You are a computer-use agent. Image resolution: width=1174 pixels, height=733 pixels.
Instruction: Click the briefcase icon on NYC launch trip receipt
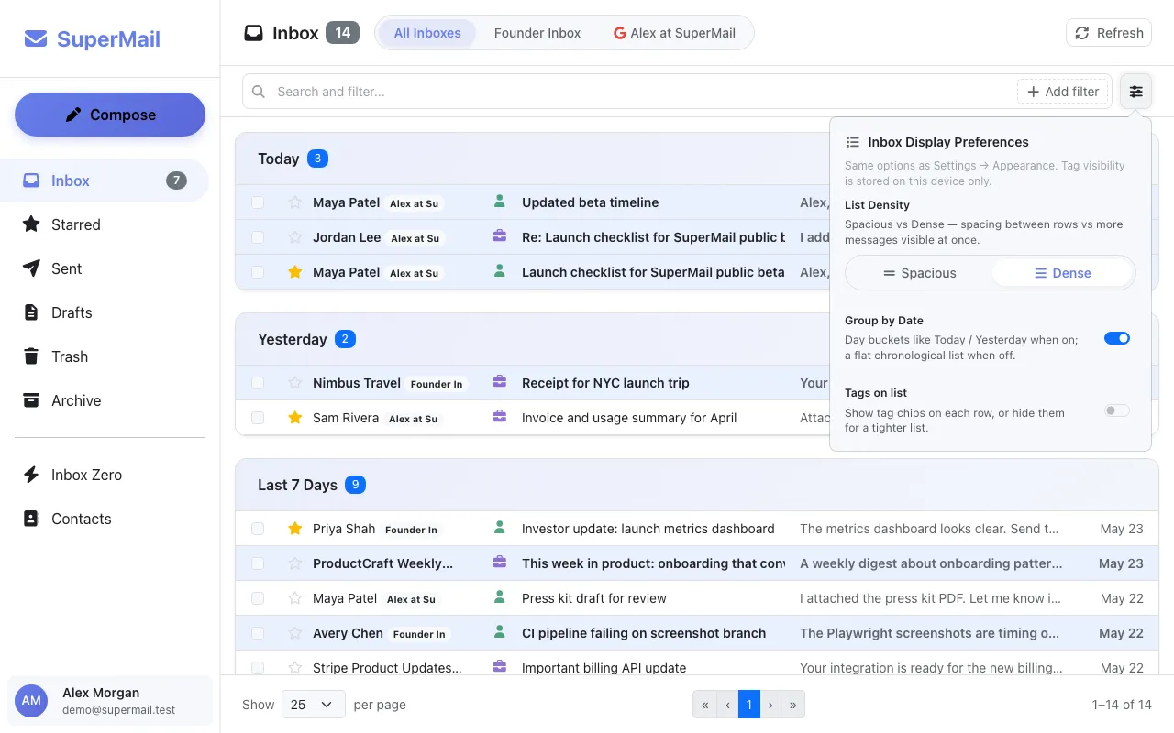point(500,382)
